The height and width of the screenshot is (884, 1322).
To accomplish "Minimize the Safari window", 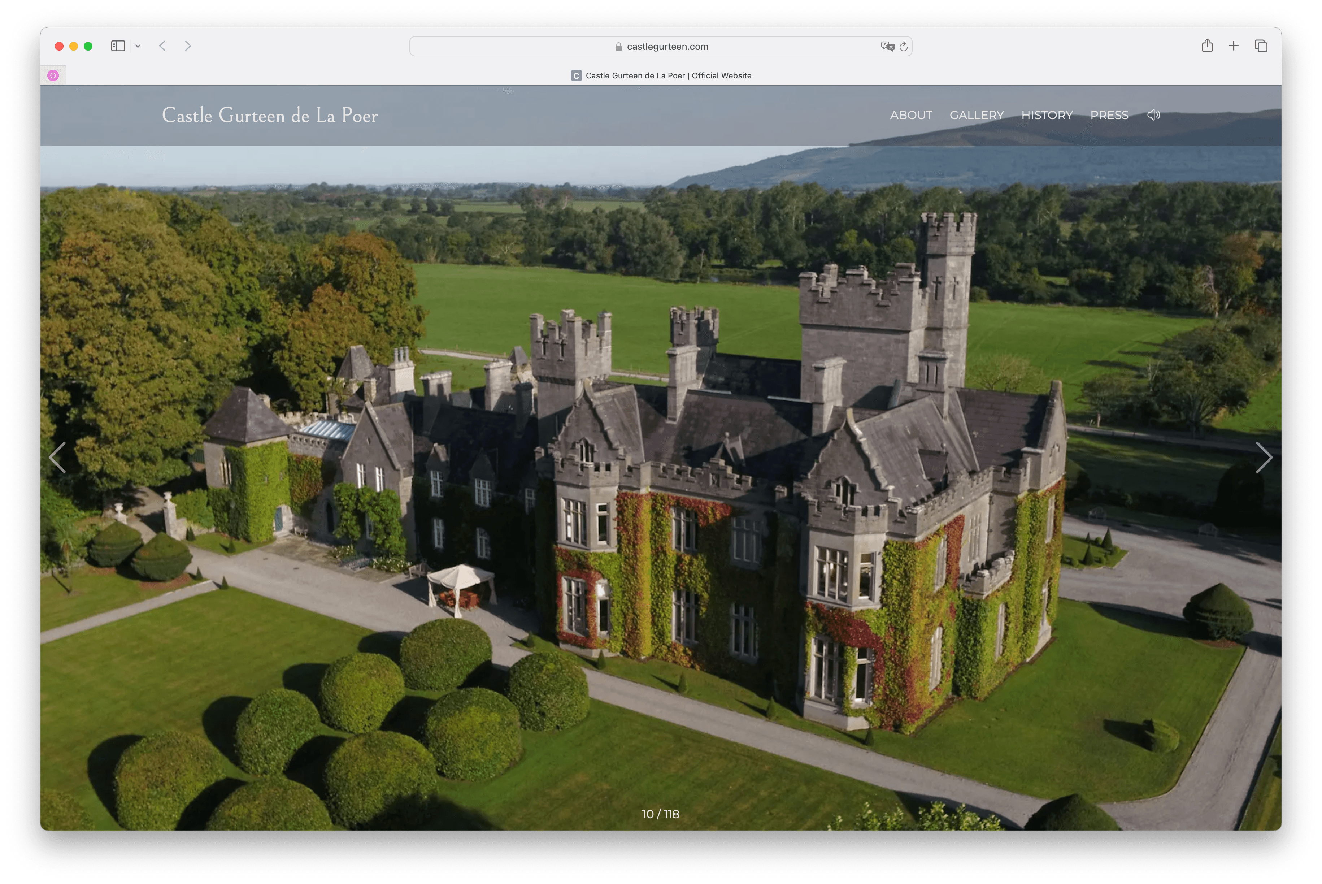I will 74,46.
